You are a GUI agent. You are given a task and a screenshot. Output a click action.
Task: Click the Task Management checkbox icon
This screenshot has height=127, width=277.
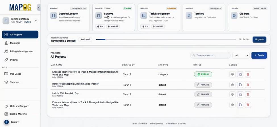(144, 16)
